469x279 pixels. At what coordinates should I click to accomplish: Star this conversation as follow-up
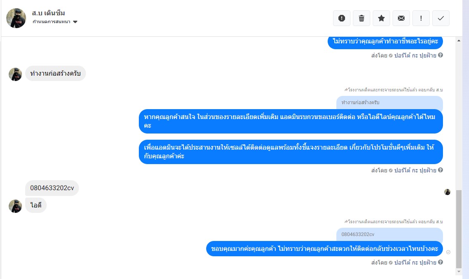381,18
